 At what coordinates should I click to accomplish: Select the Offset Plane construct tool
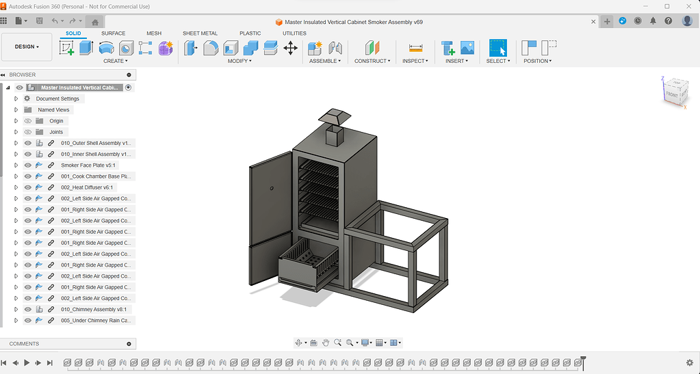[x=372, y=48]
